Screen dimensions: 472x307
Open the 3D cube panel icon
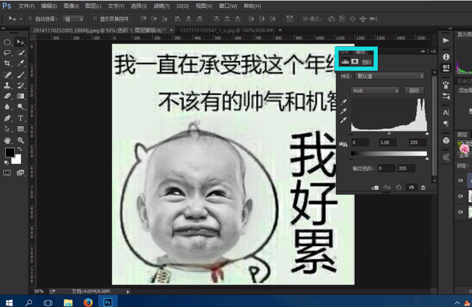coord(446,140)
